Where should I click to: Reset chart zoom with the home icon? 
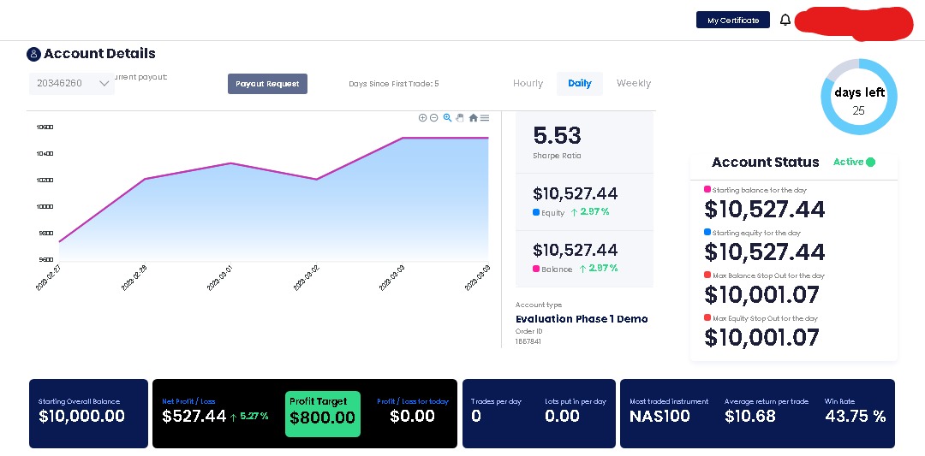(473, 118)
